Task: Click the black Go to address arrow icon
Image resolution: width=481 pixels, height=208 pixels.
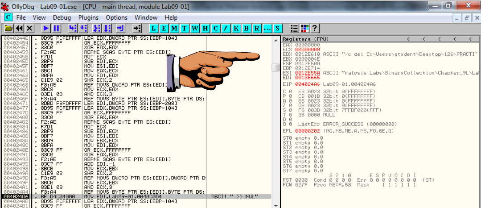Action: tap(137, 29)
